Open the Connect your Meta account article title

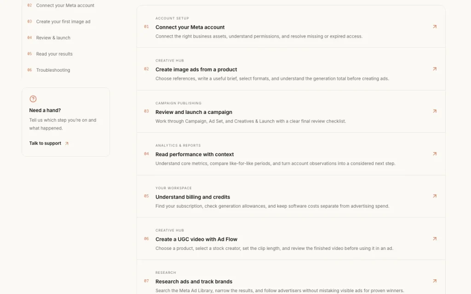(190, 27)
